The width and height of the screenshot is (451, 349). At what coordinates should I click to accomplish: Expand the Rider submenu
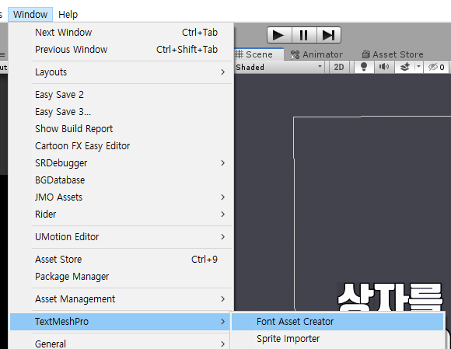121,215
